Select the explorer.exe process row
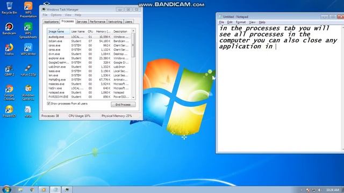This screenshot has width=344, height=193. 89,58
